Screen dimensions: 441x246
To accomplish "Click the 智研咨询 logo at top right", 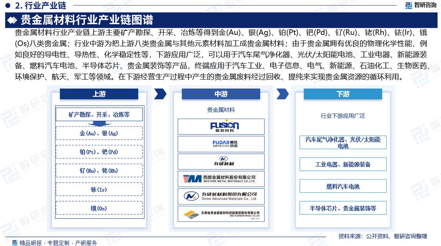I will pos(420,5).
